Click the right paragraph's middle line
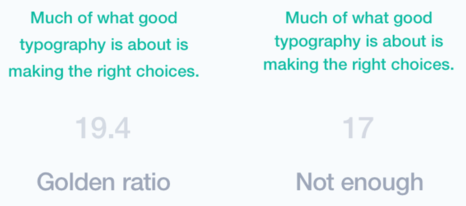 pyautogui.click(x=359, y=41)
